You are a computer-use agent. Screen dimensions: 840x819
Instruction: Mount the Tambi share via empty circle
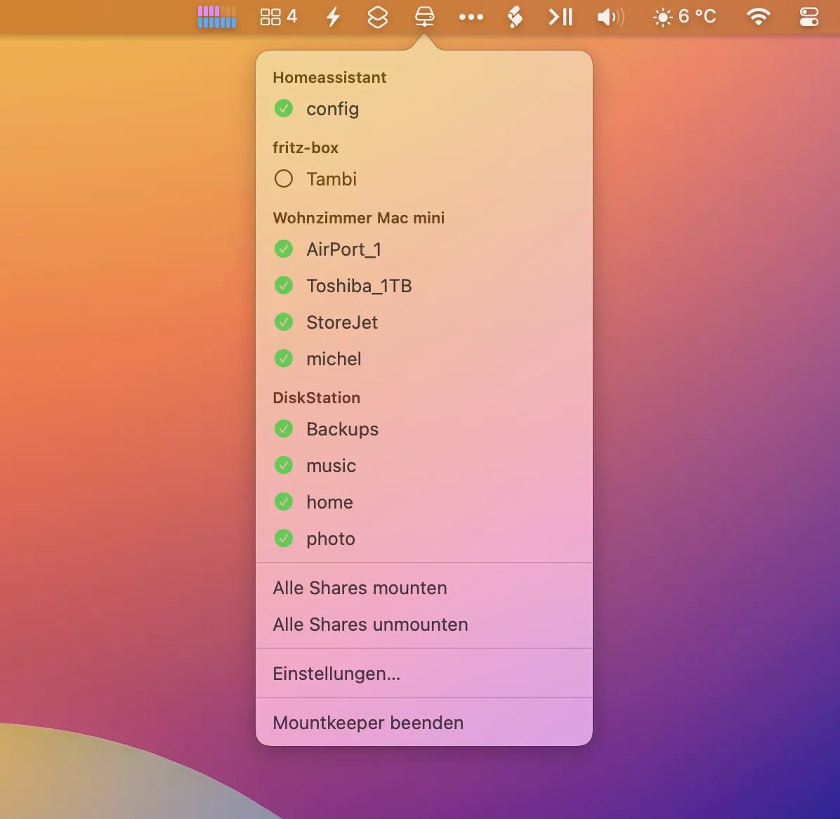point(284,179)
